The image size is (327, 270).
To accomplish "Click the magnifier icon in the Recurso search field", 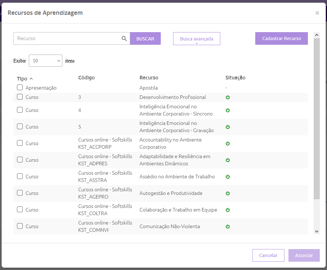I will [x=124, y=38].
